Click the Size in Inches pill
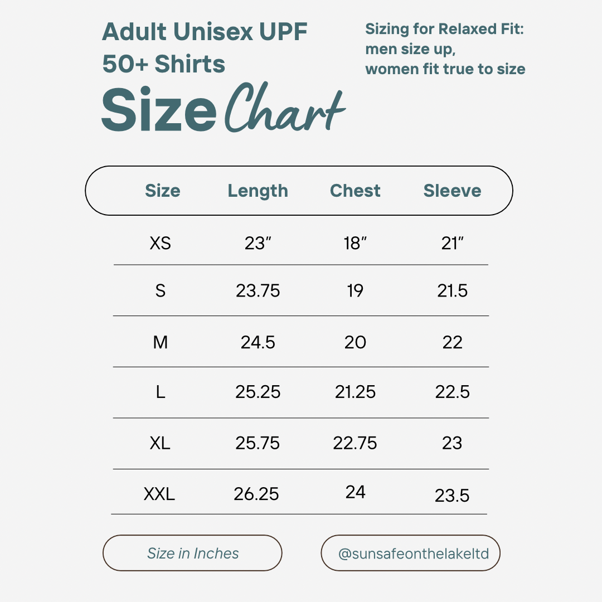The height and width of the screenshot is (602, 602). click(x=193, y=553)
